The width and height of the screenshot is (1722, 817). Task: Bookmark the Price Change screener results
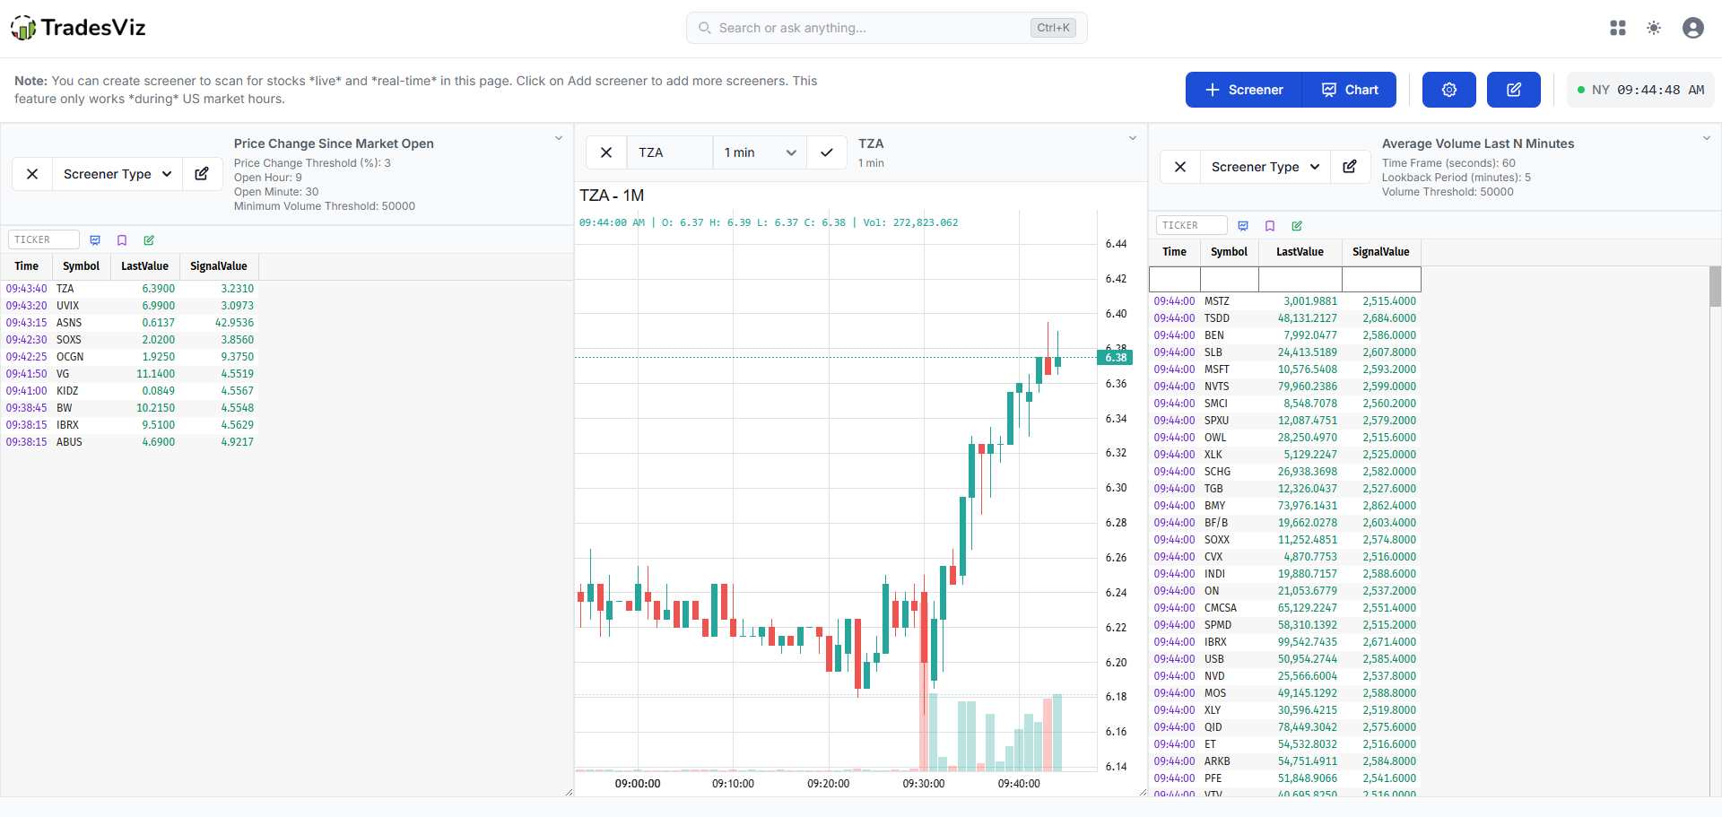(122, 239)
